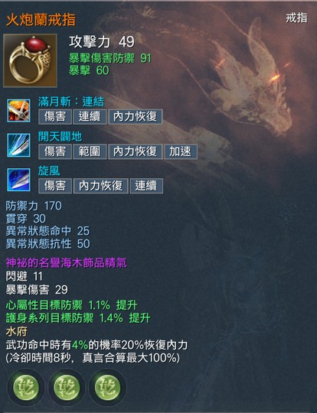Click the 傷害 tag under 旋風
317x413 pixels.
55,186
